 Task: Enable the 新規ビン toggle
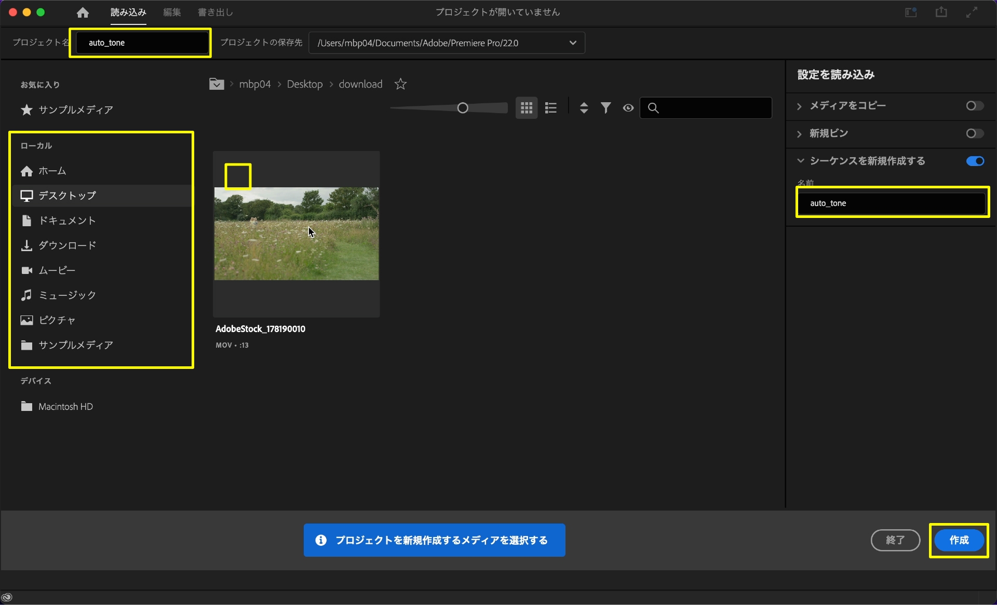pos(974,134)
